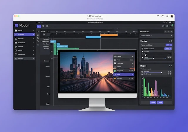Click the small square icon button under the Fonon tab
The height and width of the screenshot is (132, 188).
(x=44, y=35)
